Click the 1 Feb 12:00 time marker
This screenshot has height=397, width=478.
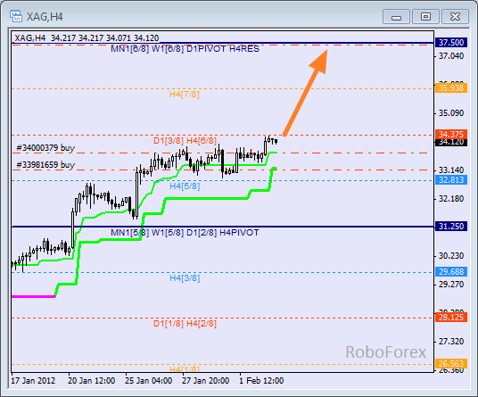(261, 381)
